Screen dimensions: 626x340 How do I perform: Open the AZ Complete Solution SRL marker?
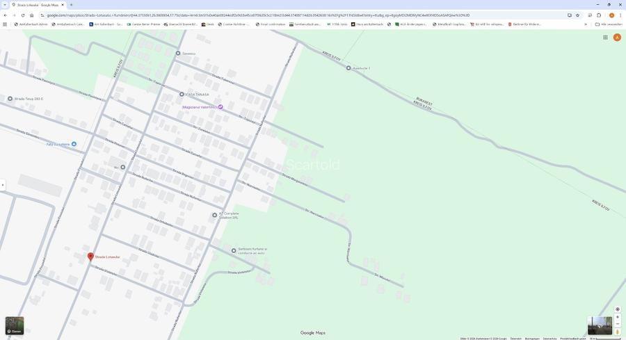click(x=215, y=215)
